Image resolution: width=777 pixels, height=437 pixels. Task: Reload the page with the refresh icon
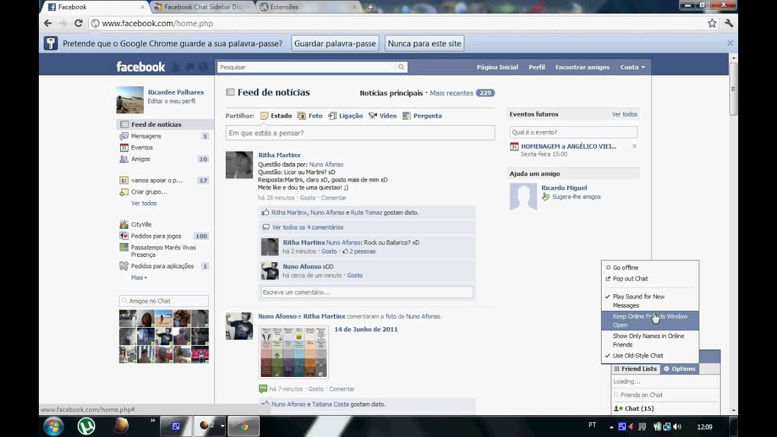tap(78, 23)
